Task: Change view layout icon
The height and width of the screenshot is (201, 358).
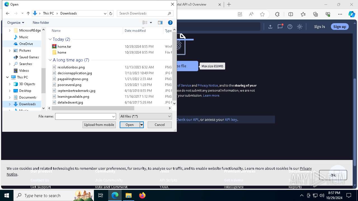Action: click(x=145, y=23)
